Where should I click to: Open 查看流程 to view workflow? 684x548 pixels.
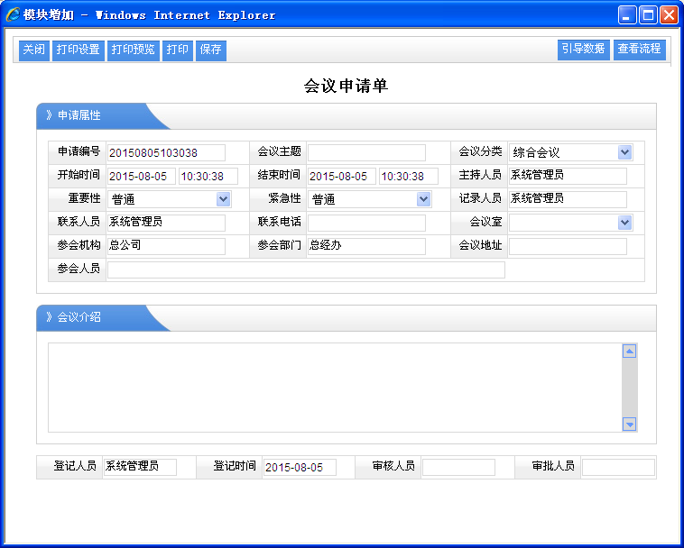[x=639, y=50]
